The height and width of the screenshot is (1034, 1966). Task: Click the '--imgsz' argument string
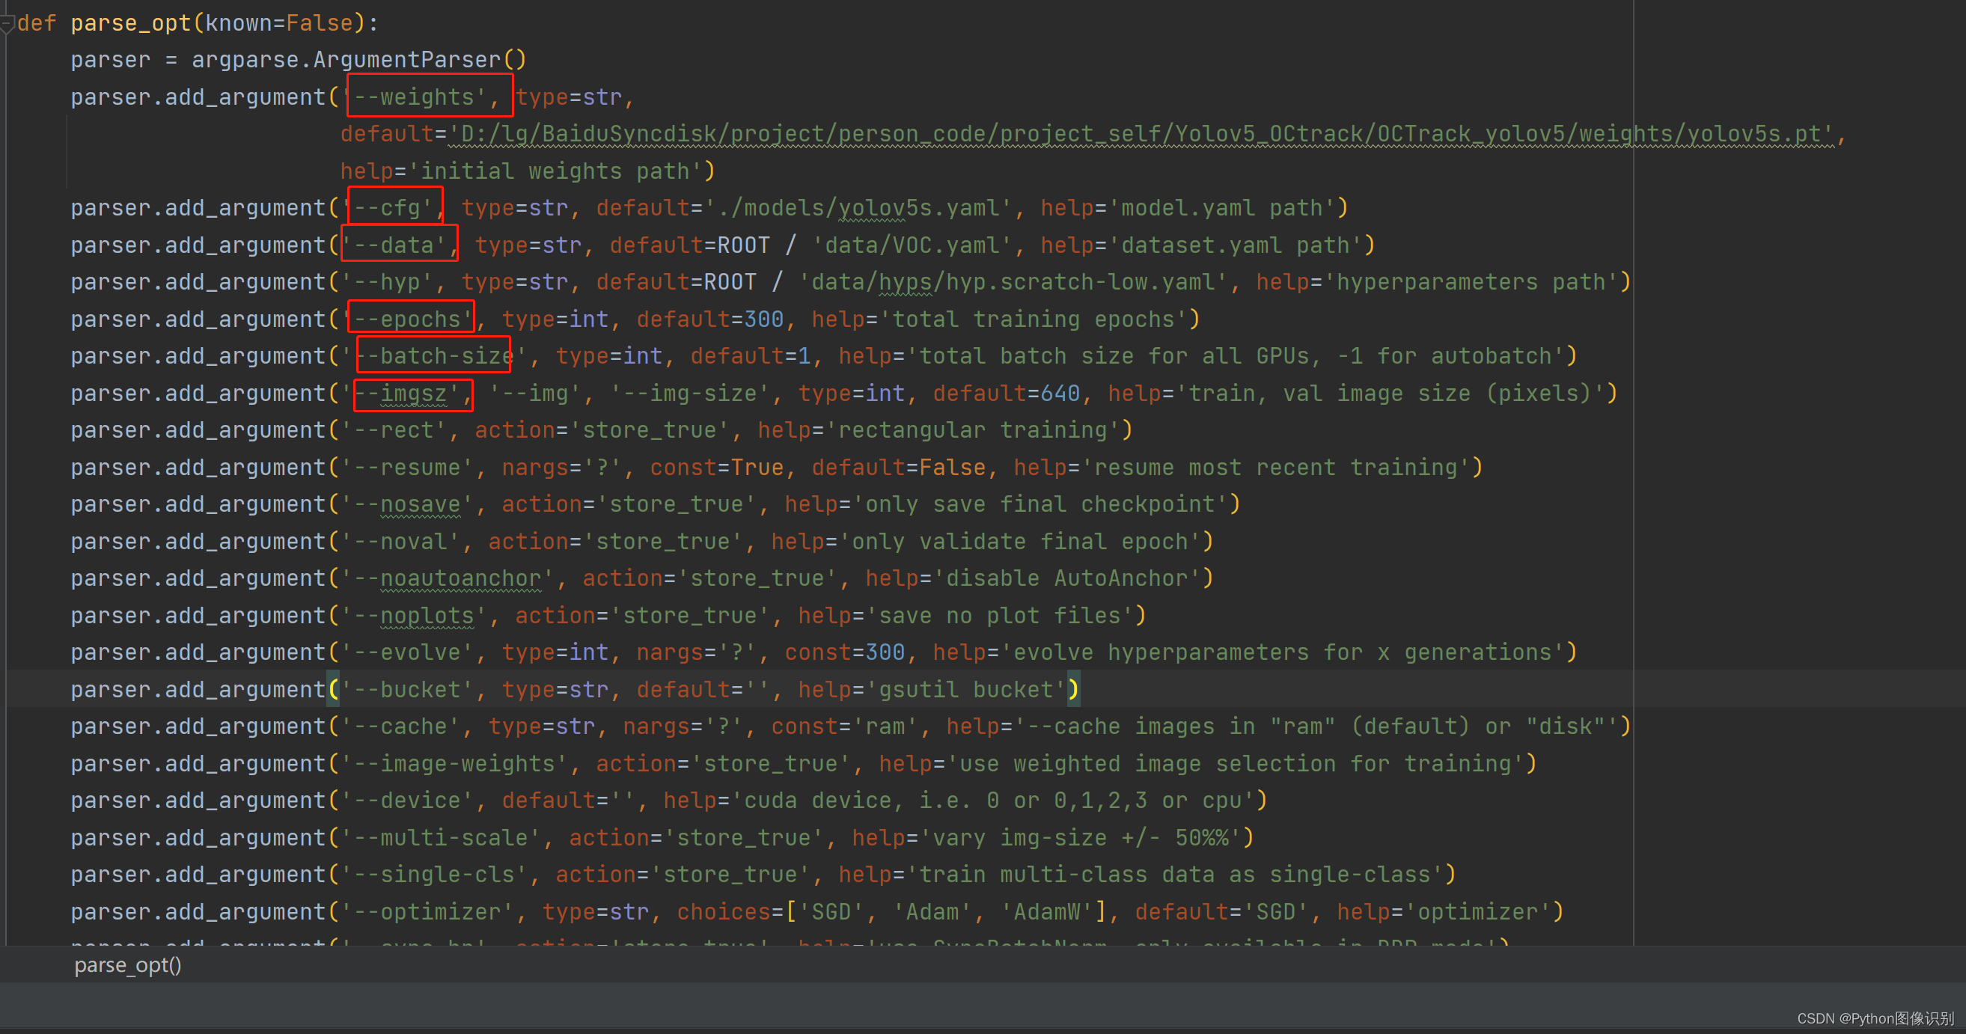[x=400, y=393]
